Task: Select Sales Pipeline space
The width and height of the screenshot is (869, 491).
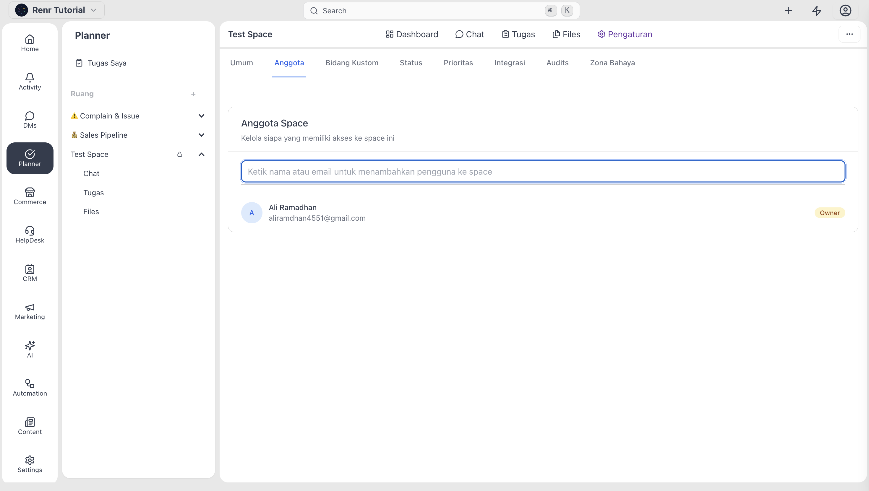Action: (99, 135)
